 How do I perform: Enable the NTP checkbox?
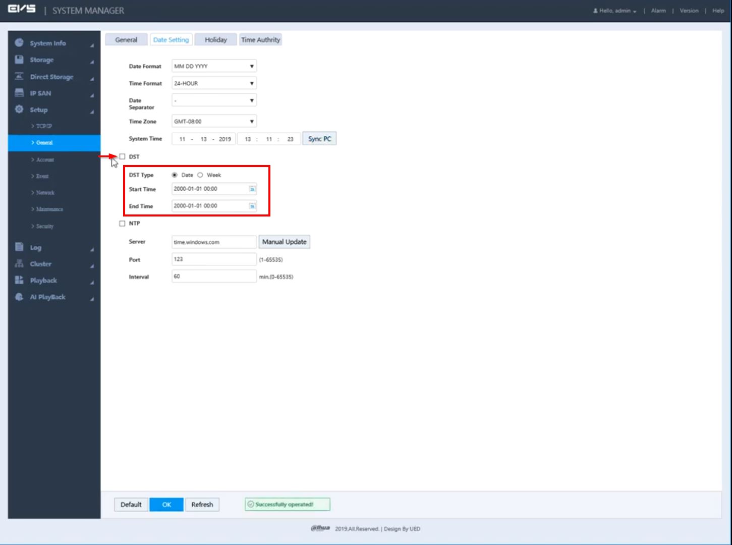[x=122, y=223]
